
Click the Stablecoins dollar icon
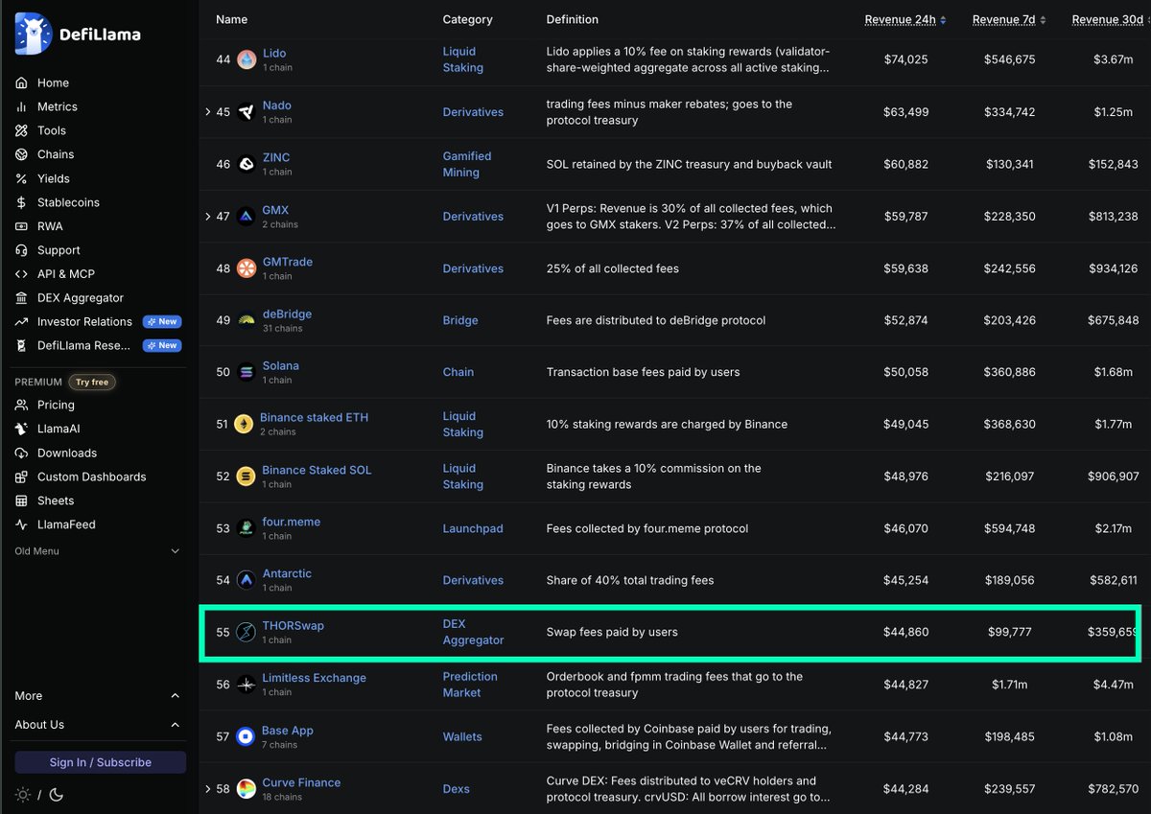pos(21,202)
